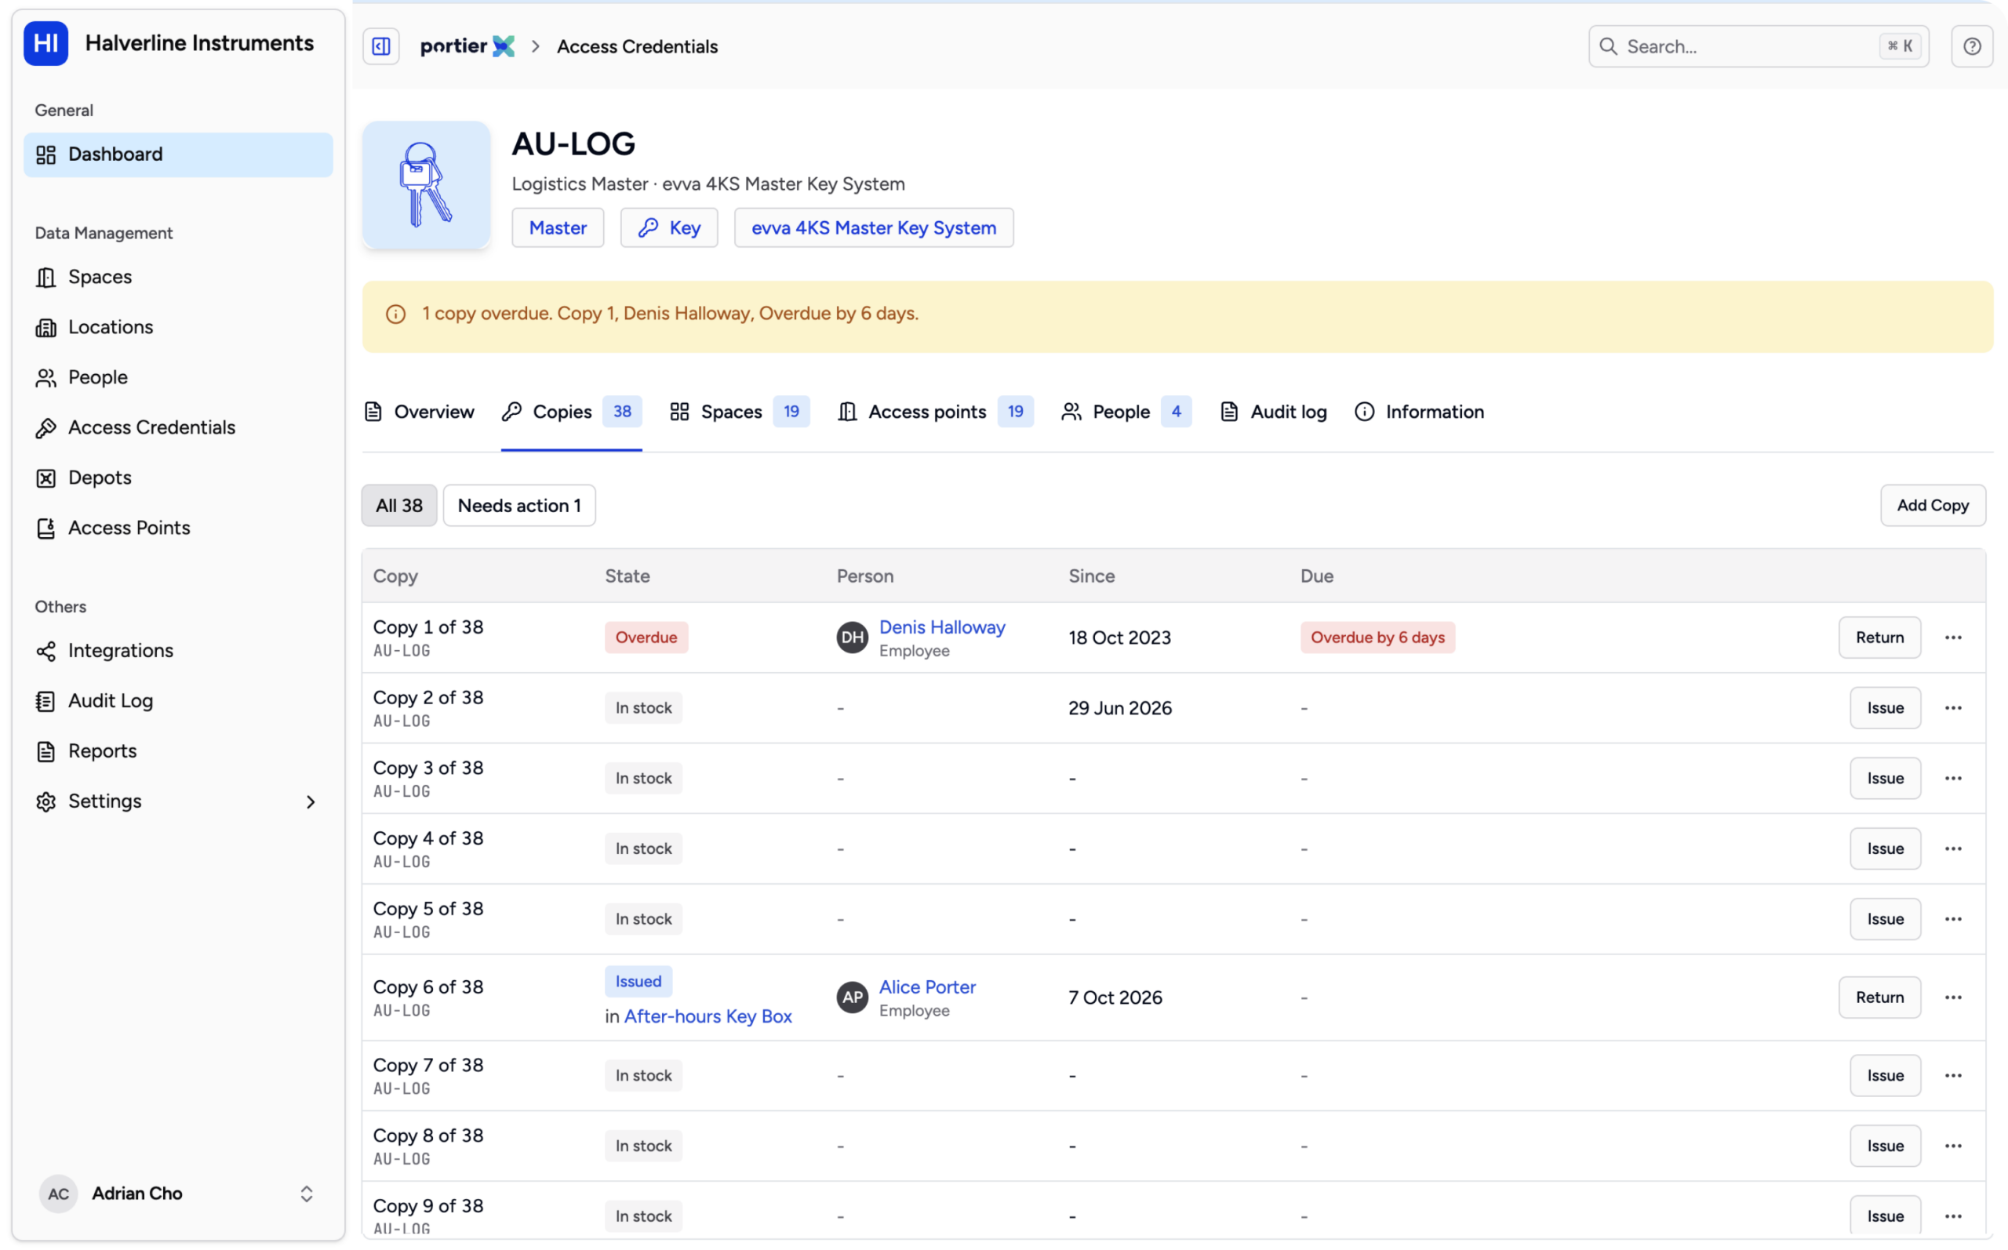
Task: Open Locations in the sidebar
Action: 178,327
